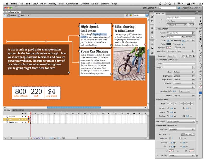Click the New Layer icon in timeline

[5, 138]
